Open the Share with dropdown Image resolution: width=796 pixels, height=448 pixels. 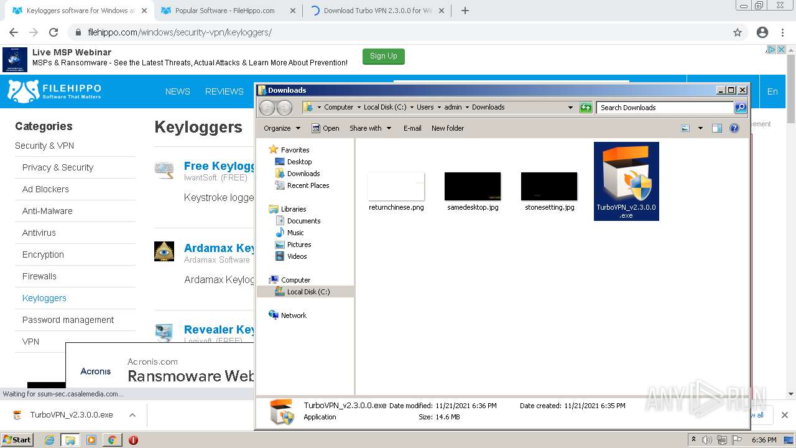point(370,128)
